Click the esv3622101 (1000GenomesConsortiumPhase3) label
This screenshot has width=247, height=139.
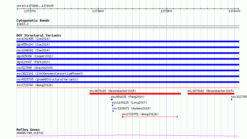click(50, 74)
